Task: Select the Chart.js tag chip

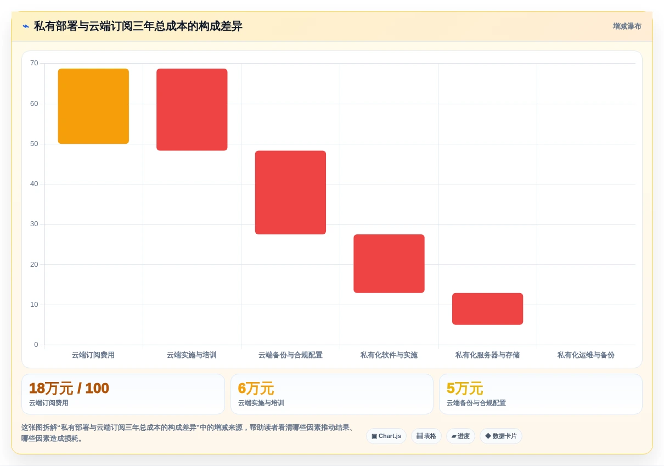Action: pyautogui.click(x=386, y=436)
